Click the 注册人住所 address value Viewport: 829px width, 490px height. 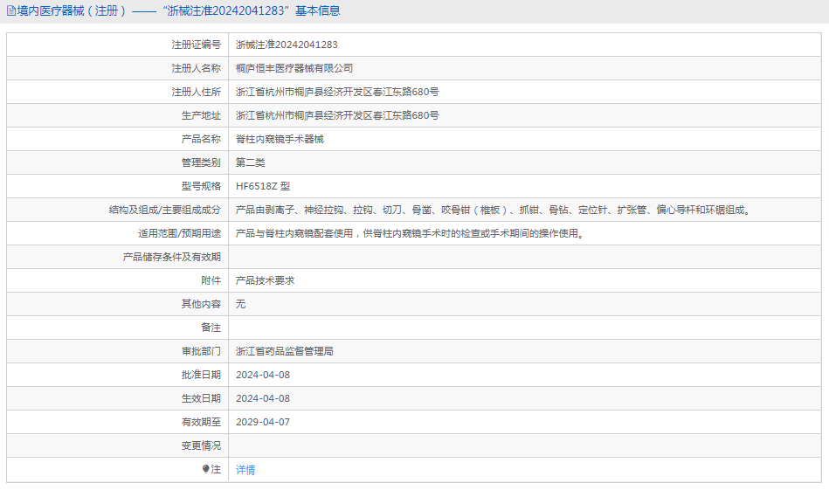(x=337, y=92)
